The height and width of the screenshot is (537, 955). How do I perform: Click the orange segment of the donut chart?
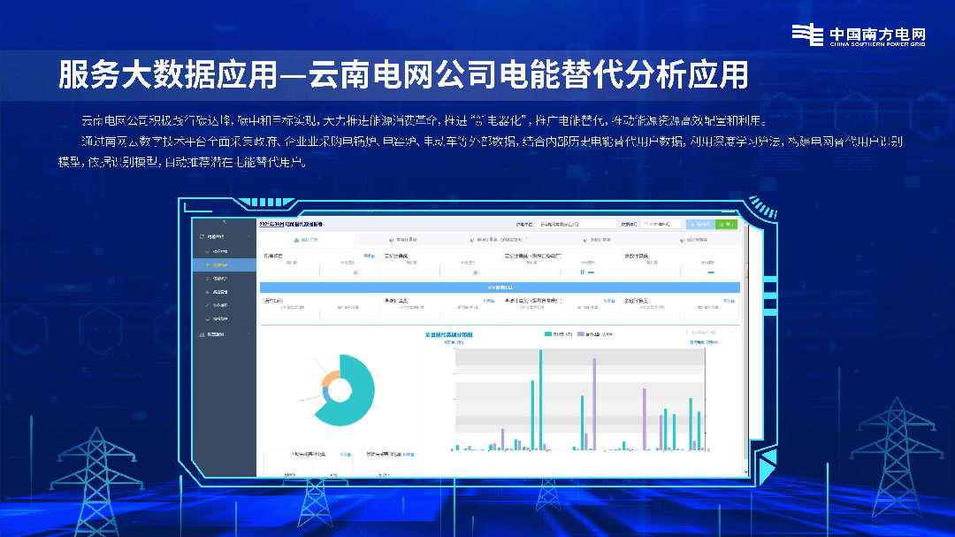point(328,379)
